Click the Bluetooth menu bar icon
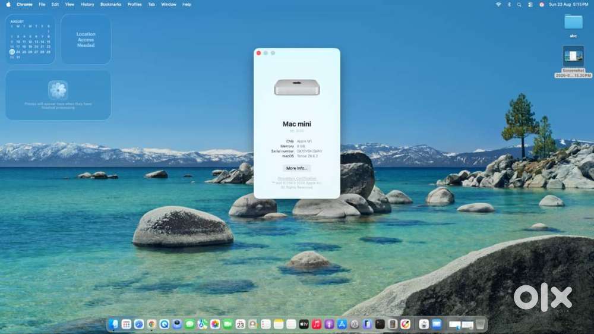Viewport: 594px width, 334px height. pyautogui.click(x=509, y=5)
